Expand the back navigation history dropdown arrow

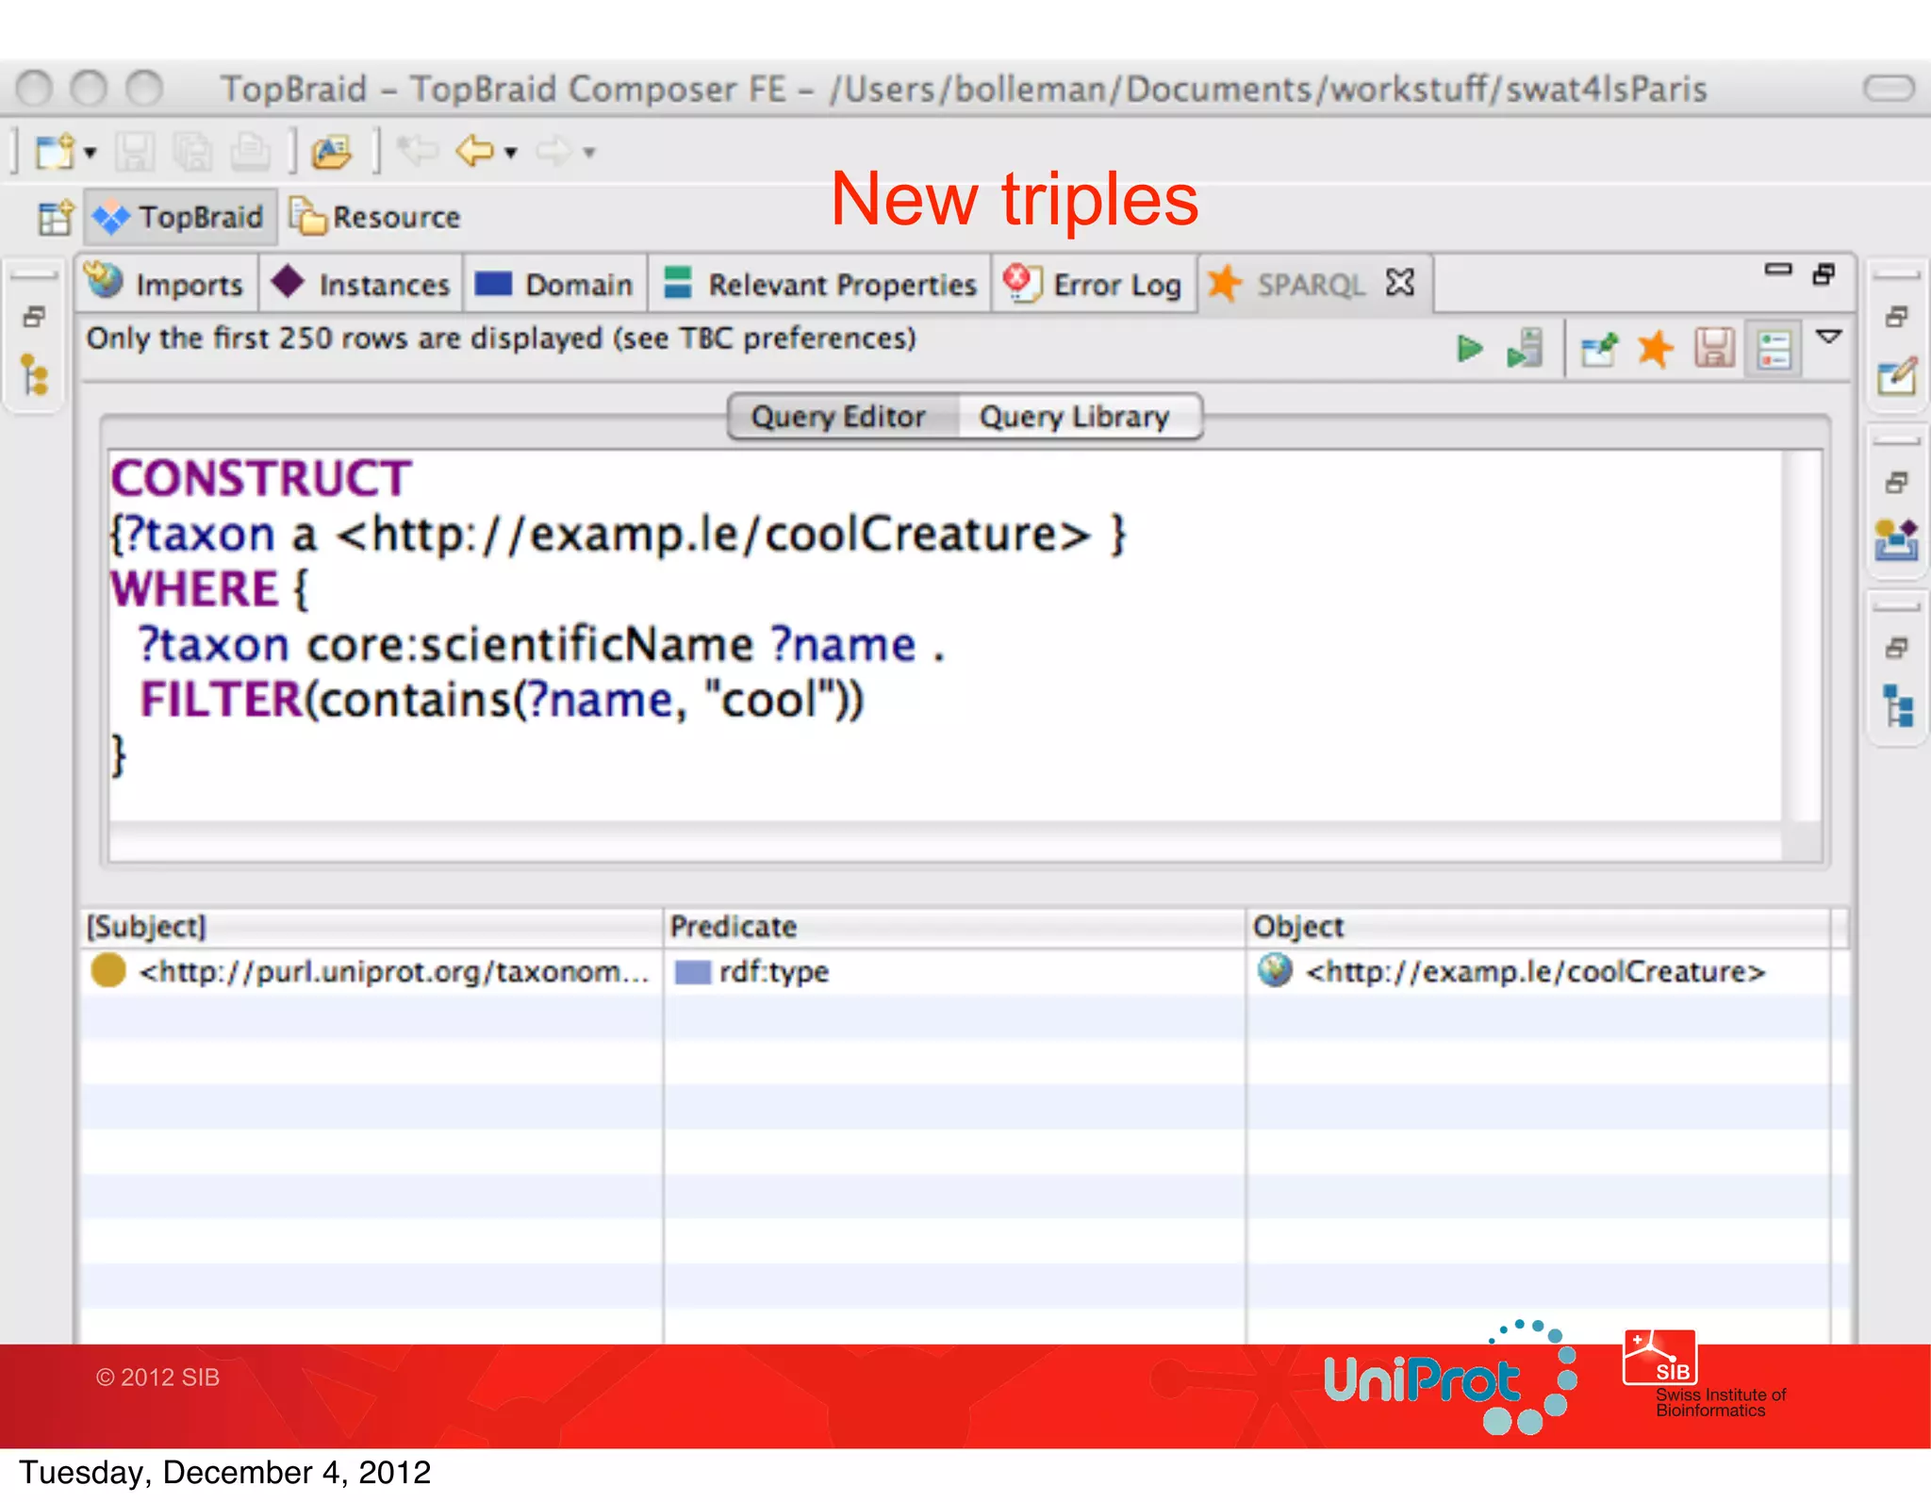point(511,152)
